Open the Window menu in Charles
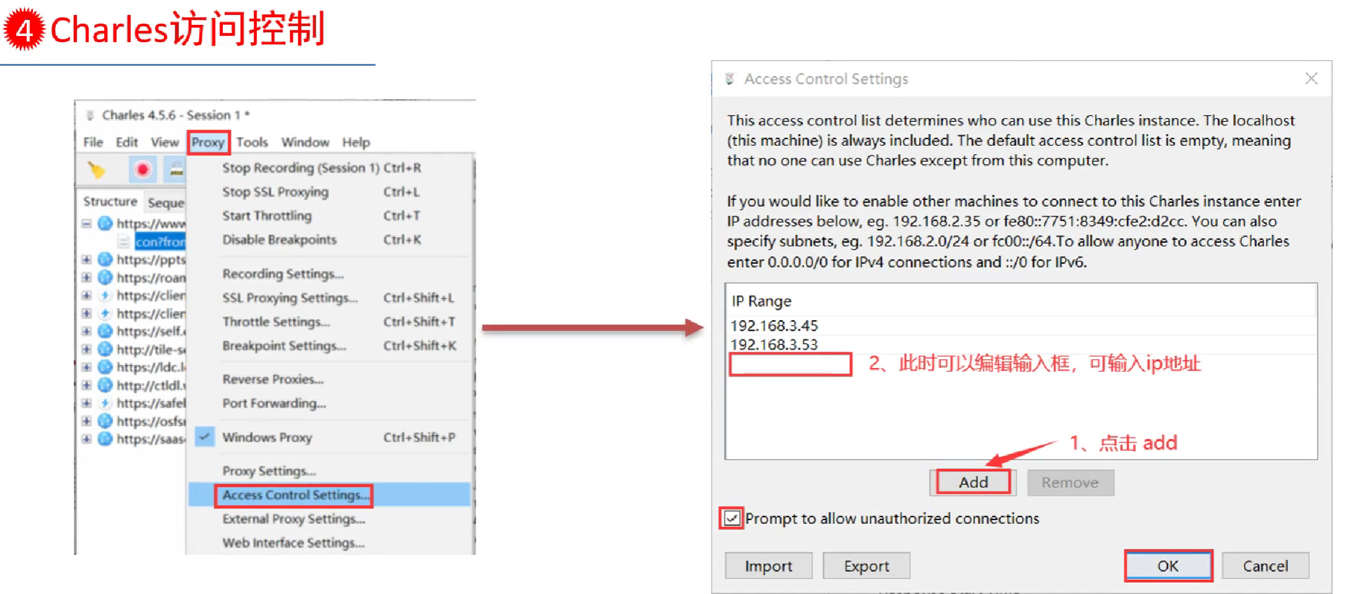 click(305, 142)
